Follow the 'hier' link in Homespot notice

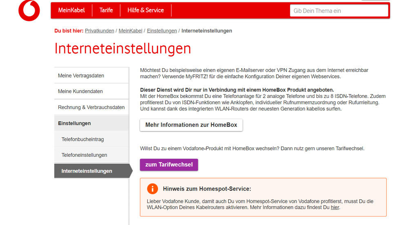pyautogui.click(x=335, y=207)
